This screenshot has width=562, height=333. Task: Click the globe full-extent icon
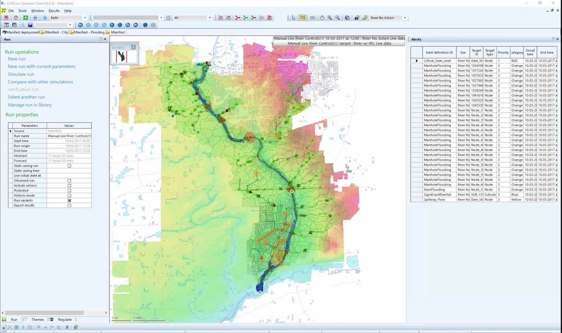(347, 18)
